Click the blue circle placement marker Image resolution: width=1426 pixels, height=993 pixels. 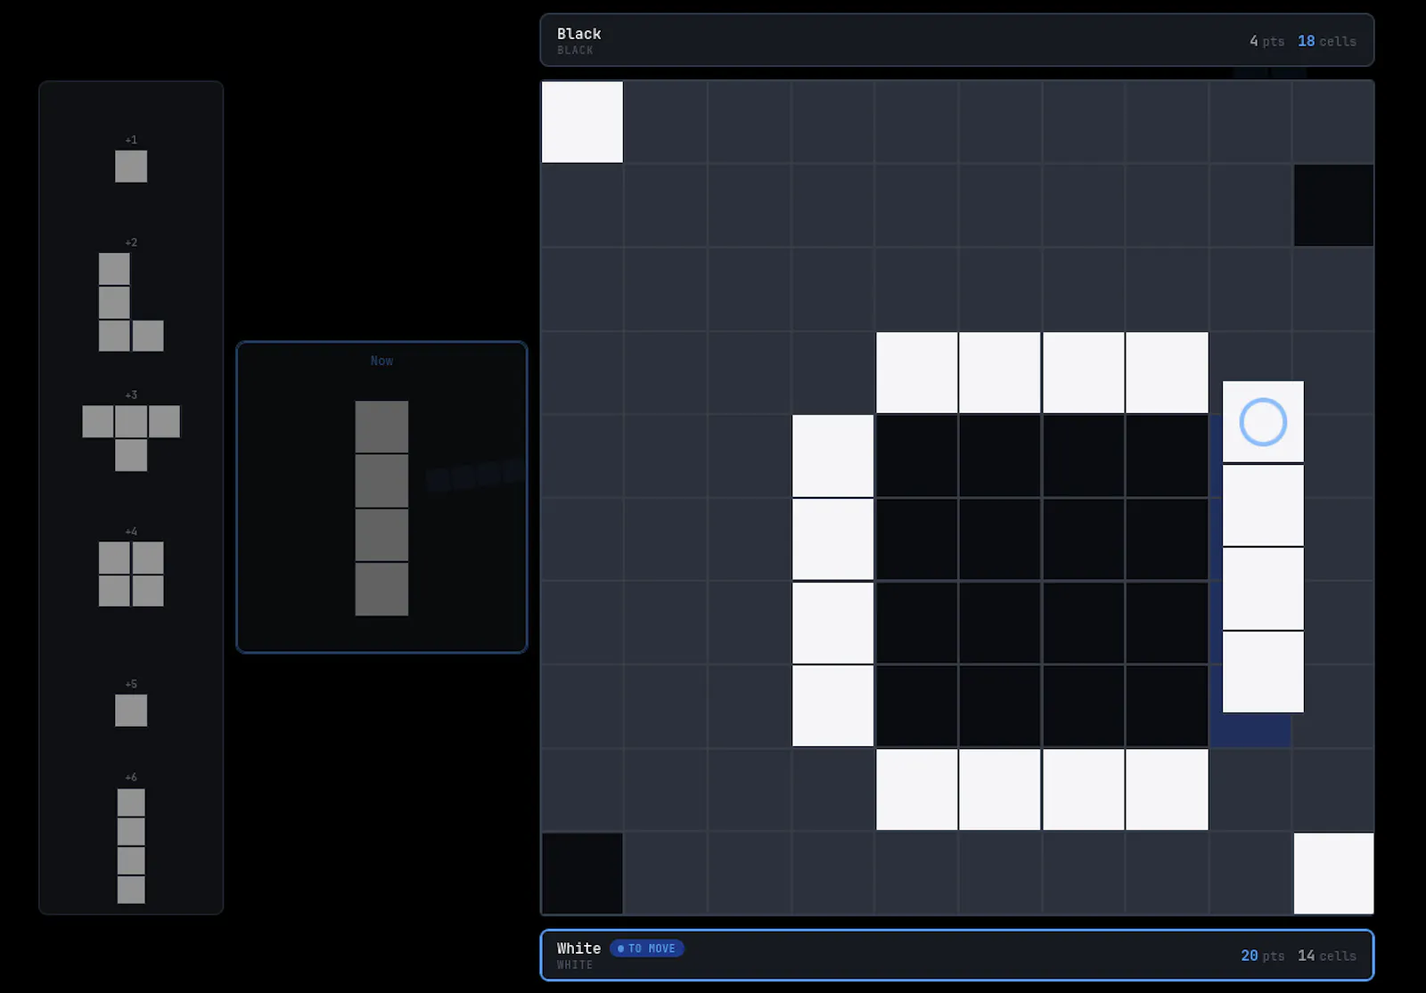1263,422
